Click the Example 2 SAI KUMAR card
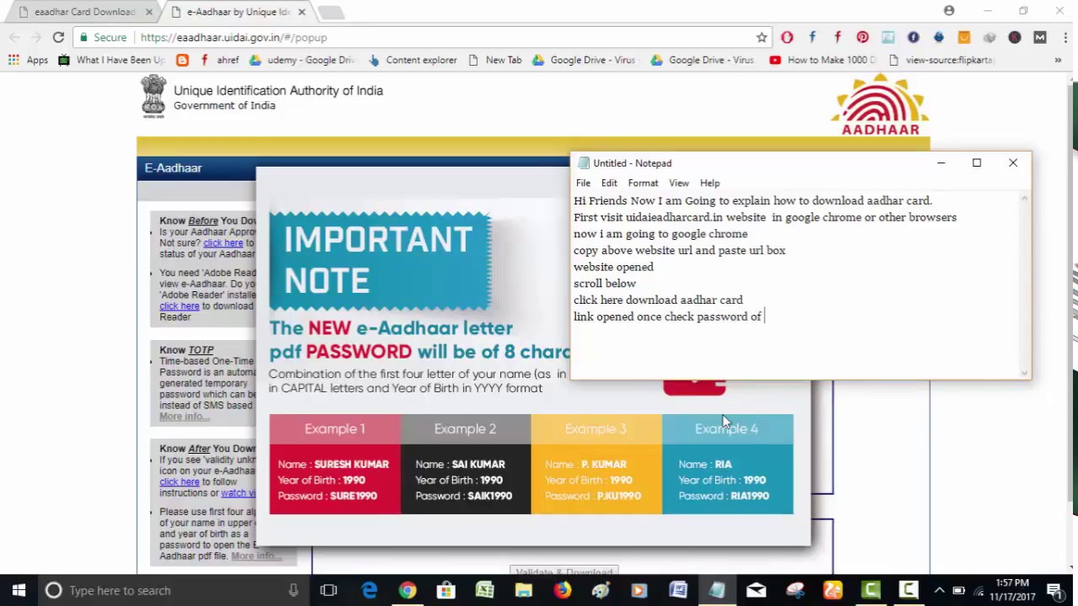The height and width of the screenshot is (606, 1078). coord(465,464)
